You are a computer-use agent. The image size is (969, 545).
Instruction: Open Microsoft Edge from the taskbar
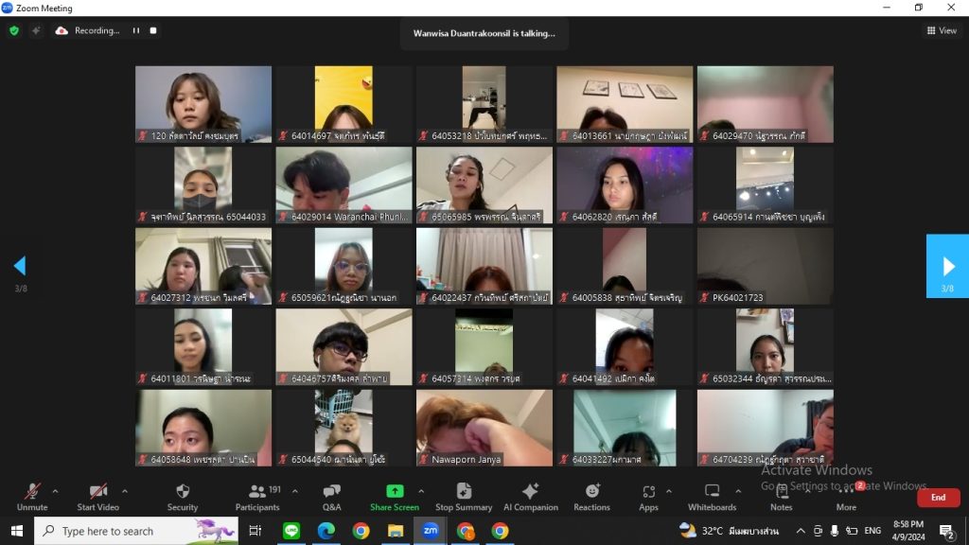(326, 531)
